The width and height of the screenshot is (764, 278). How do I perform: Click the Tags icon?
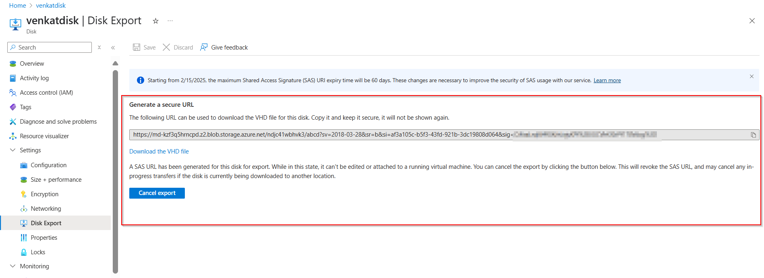pyautogui.click(x=13, y=107)
